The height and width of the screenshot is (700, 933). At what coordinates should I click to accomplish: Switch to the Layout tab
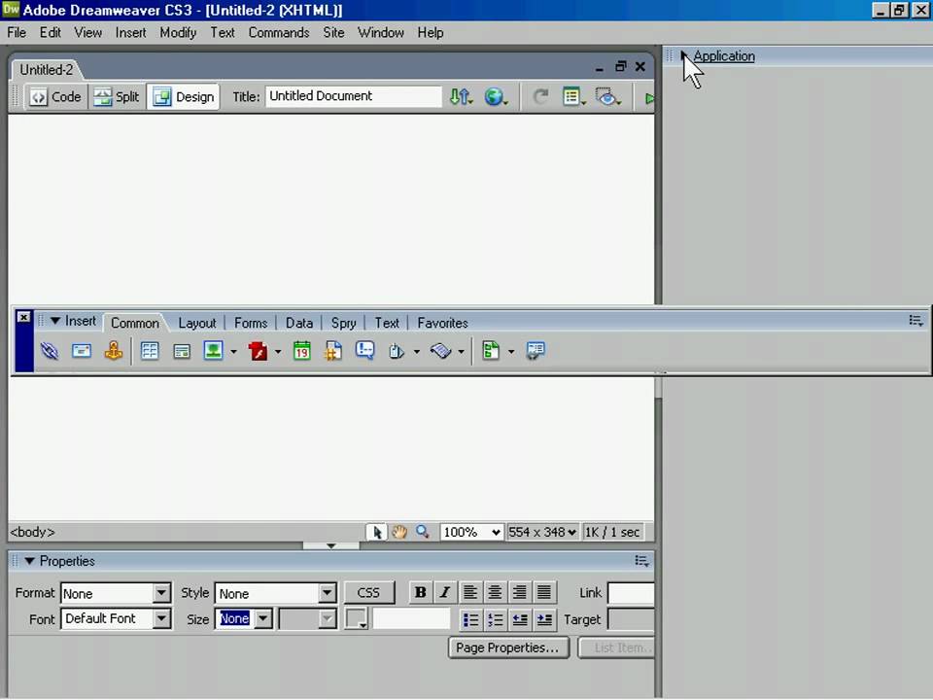pos(197,323)
